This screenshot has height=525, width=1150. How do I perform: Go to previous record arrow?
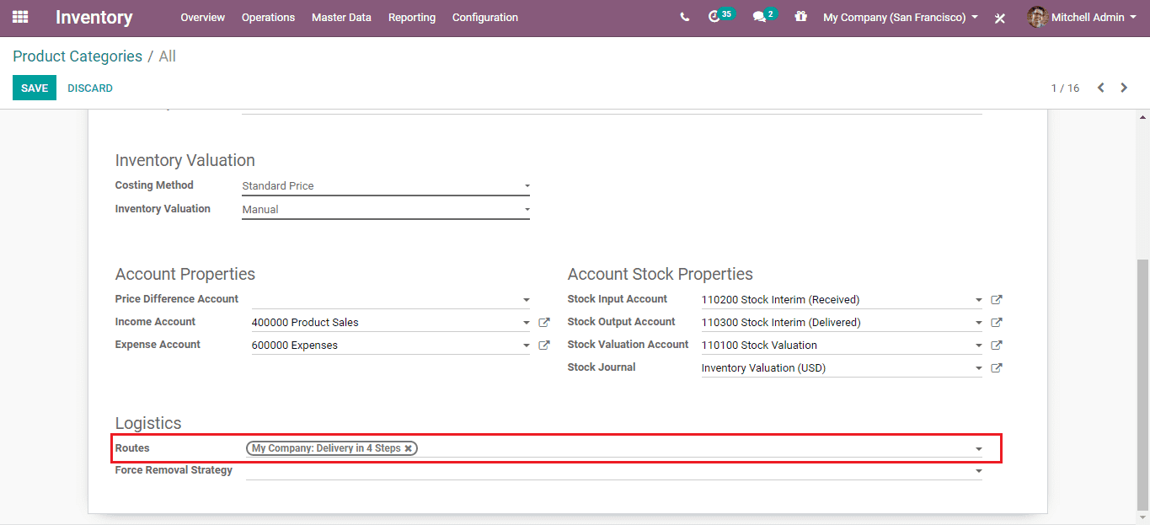(1100, 88)
